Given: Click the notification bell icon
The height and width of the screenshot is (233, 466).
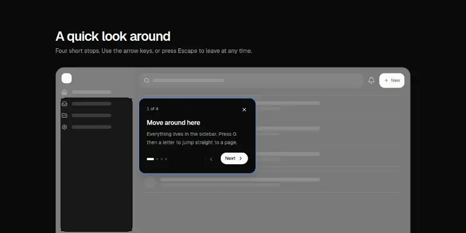Looking at the screenshot, I should [x=371, y=80].
